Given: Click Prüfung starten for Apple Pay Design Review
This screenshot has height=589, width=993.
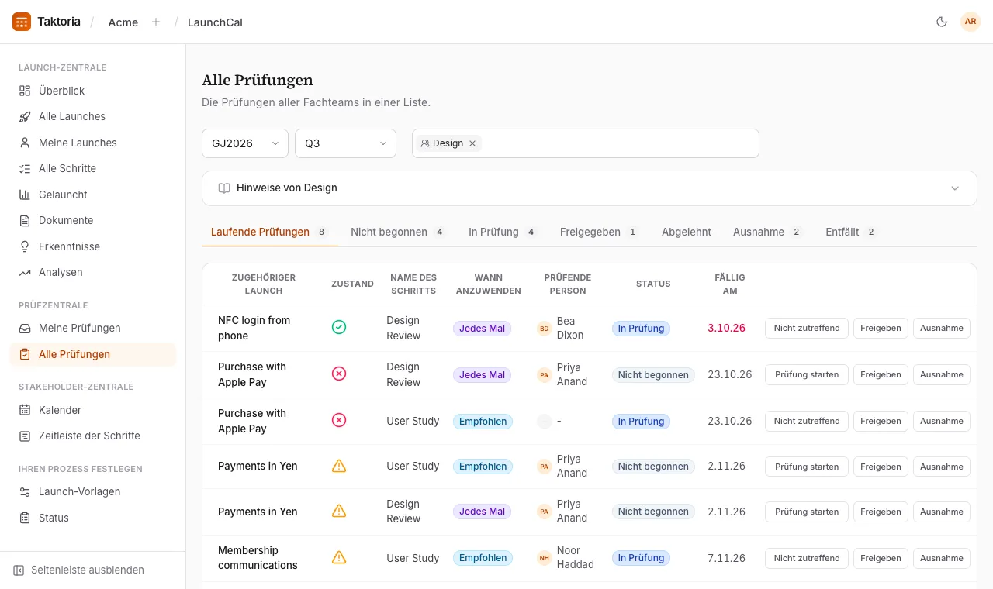Looking at the screenshot, I should 807,374.
